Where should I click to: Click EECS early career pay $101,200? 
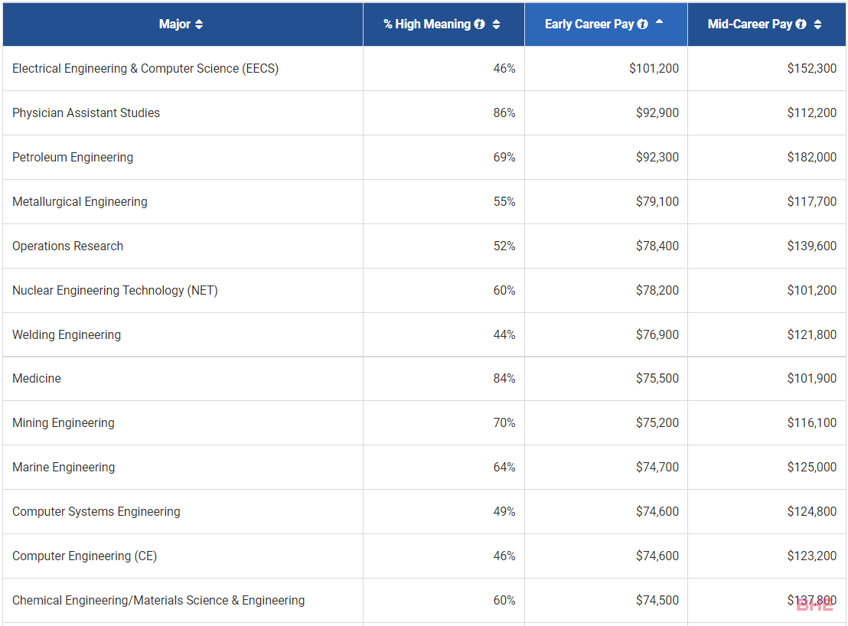(x=654, y=69)
